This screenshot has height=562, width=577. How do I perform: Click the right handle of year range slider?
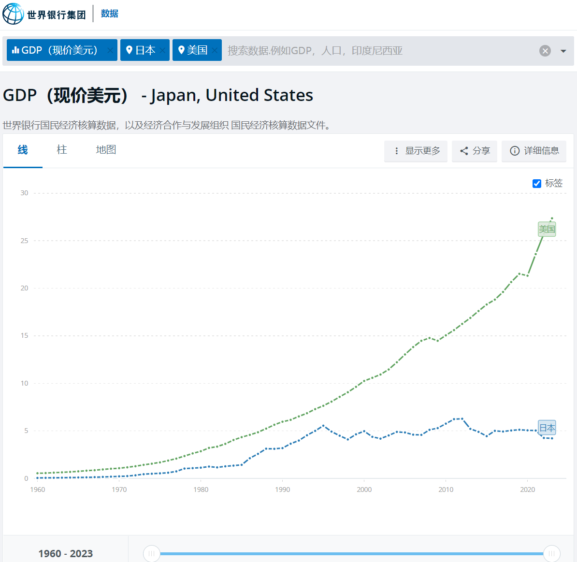[x=551, y=553]
